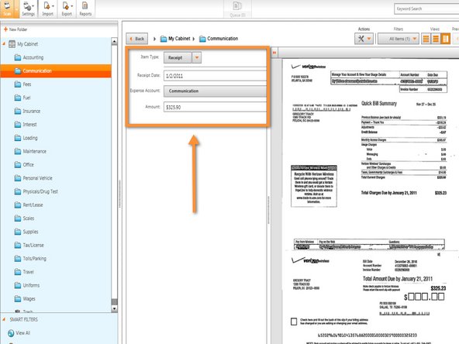The width and height of the screenshot is (459, 344).
Task: Open the Queue icon
Action: coord(237,9)
